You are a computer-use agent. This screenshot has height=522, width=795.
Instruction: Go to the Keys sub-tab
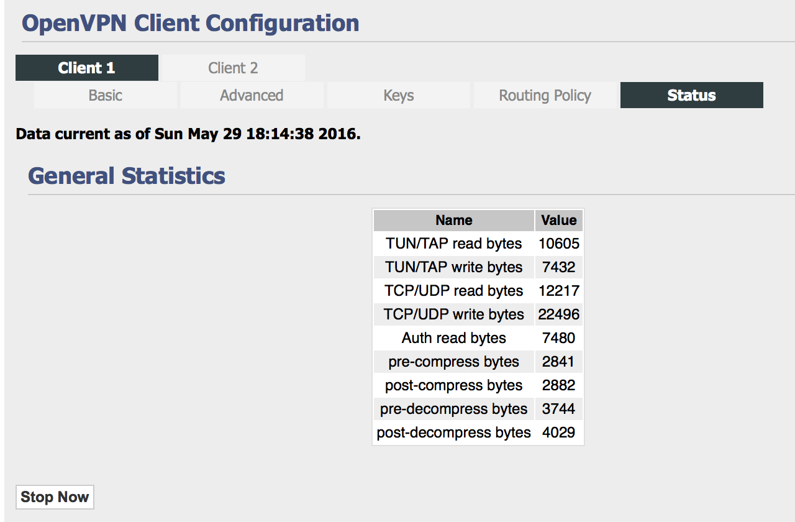pos(398,95)
